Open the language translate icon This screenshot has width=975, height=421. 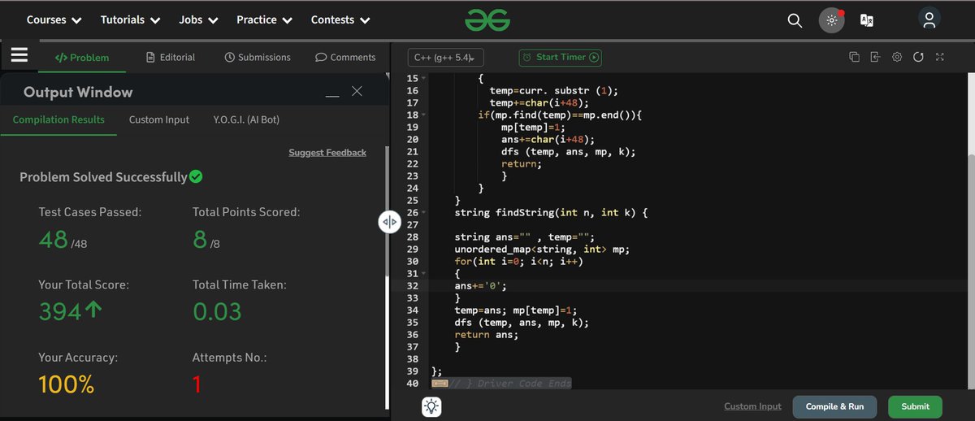click(x=867, y=21)
